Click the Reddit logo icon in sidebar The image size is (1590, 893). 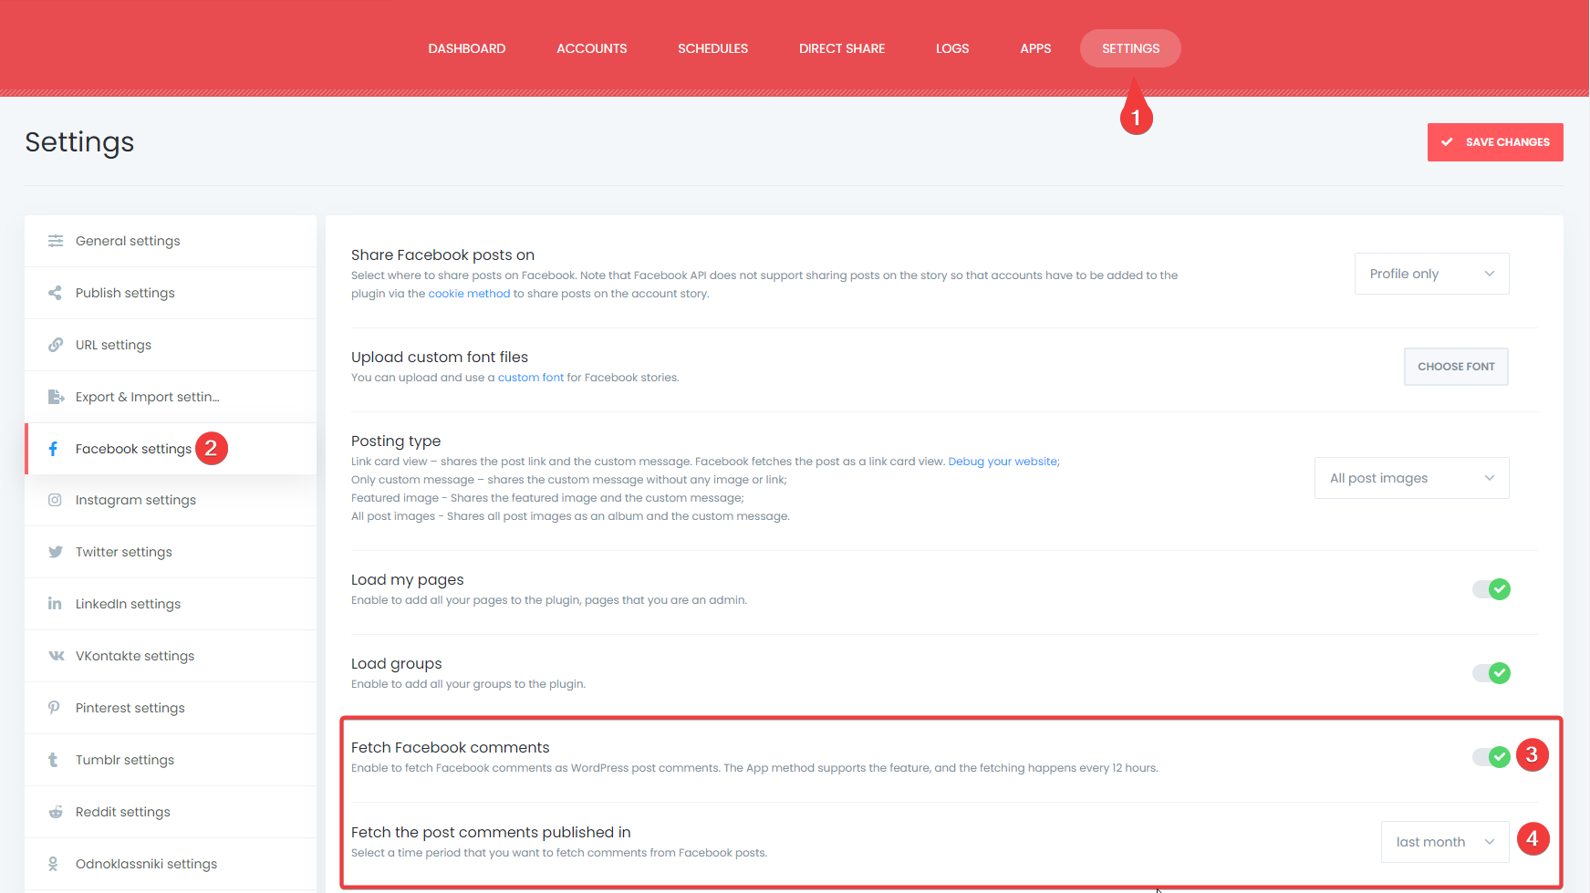tap(56, 812)
